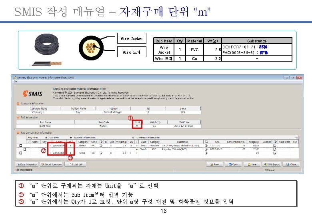The width and height of the screenshot is (312, 216).
Task: Select the Metal category cell
Action: (82, 153)
